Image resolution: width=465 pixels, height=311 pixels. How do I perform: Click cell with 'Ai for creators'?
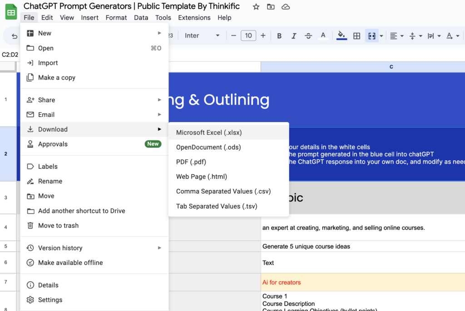point(363,282)
